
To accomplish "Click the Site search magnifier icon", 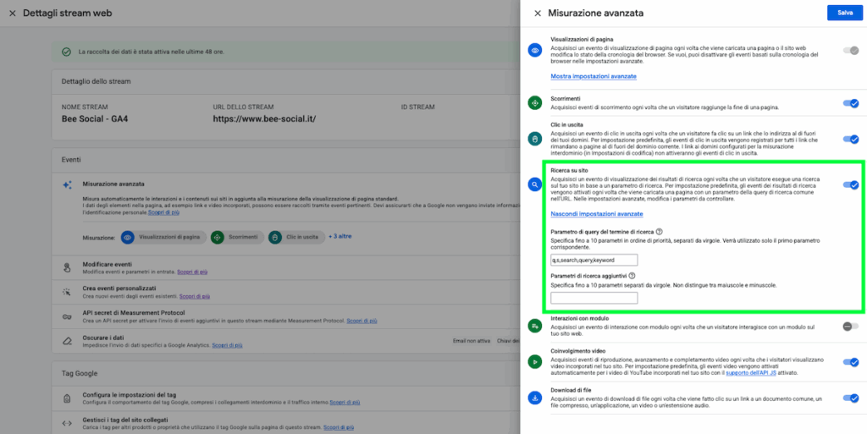I will (x=535, y=184).
